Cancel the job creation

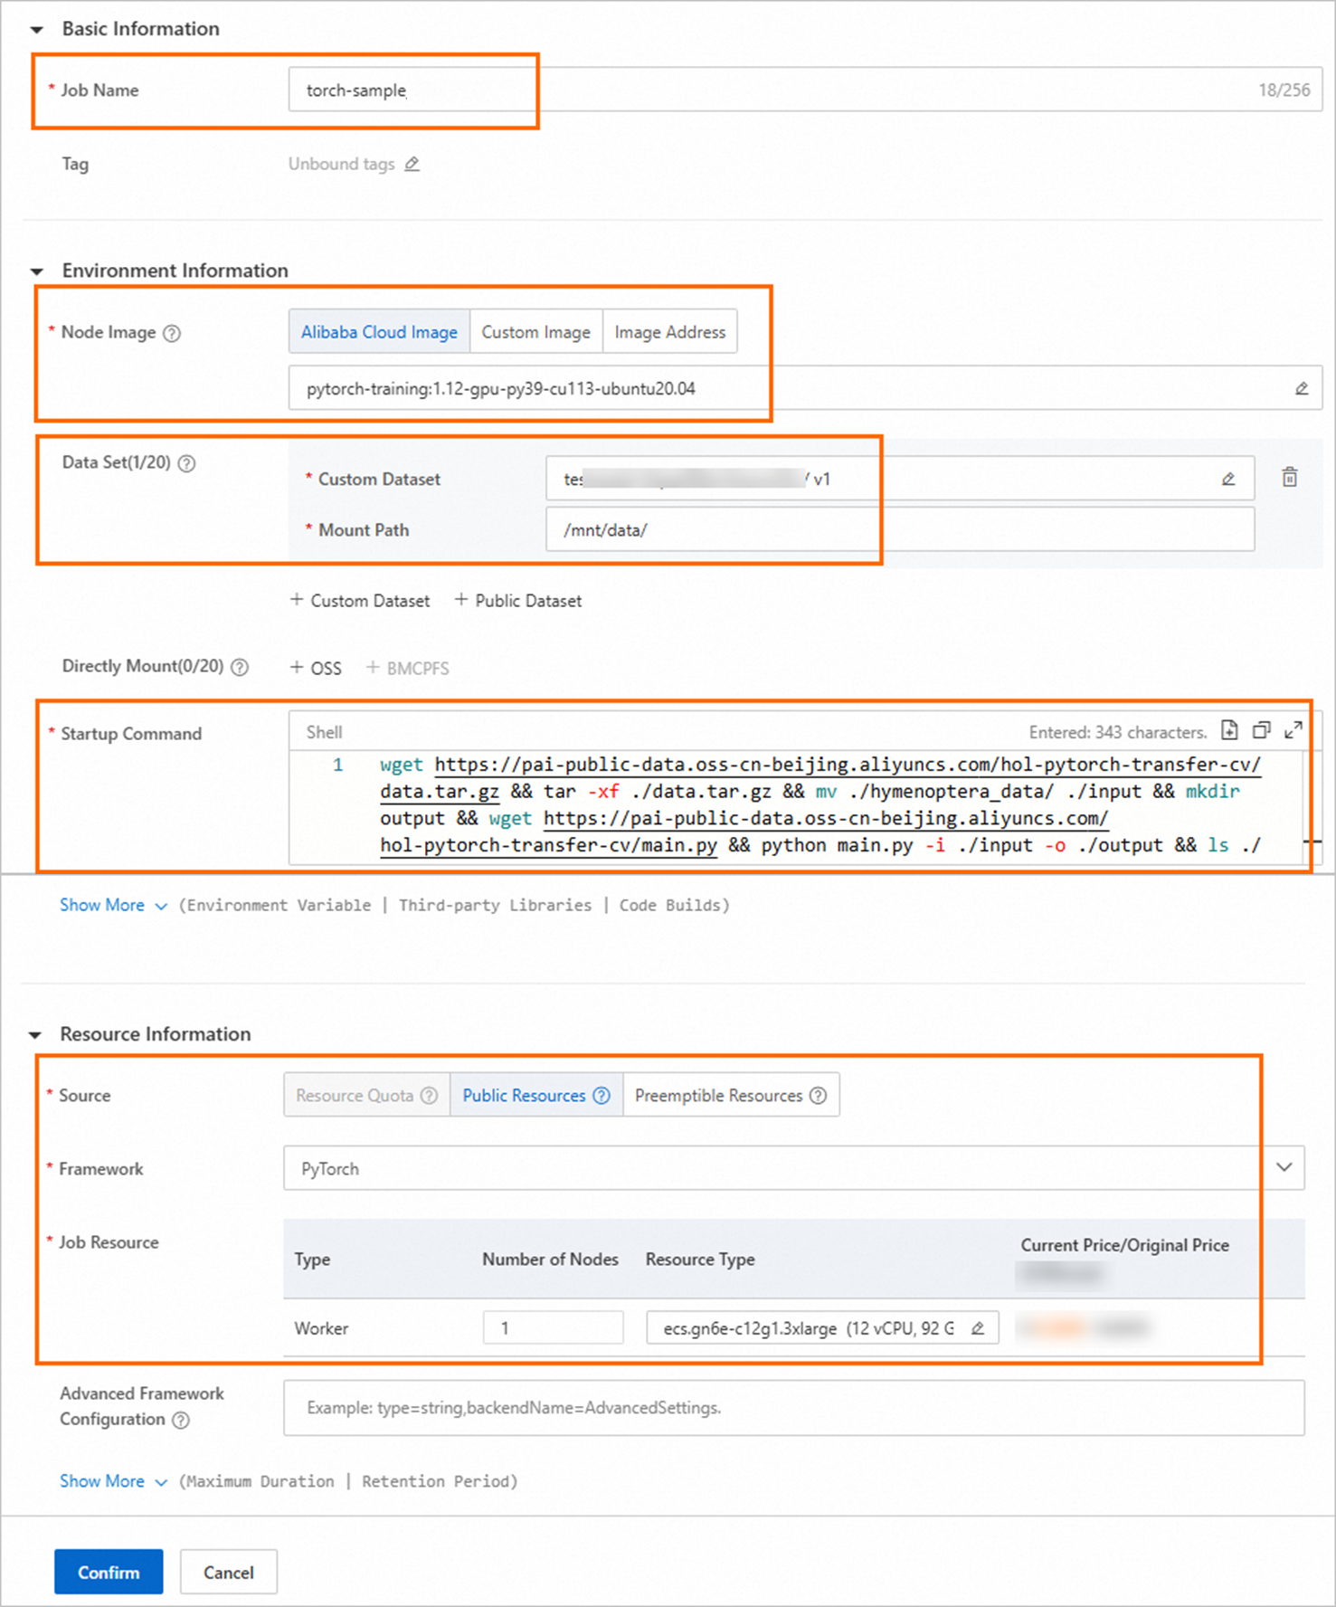pos(229,1572)
